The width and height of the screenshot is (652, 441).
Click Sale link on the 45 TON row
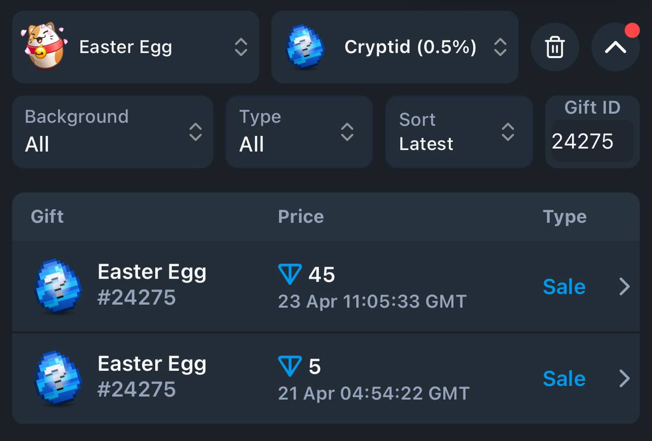[564, 287]
